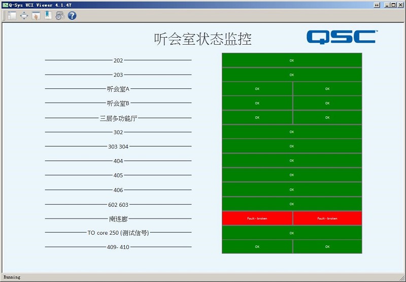Click the 409- 410 label
The image size is (406, 282).
(118, 247)
